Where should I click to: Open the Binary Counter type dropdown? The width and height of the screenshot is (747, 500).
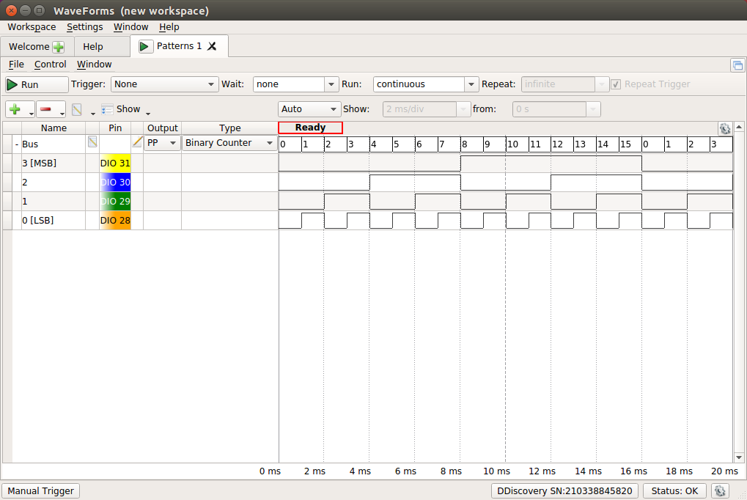point(229,143)
